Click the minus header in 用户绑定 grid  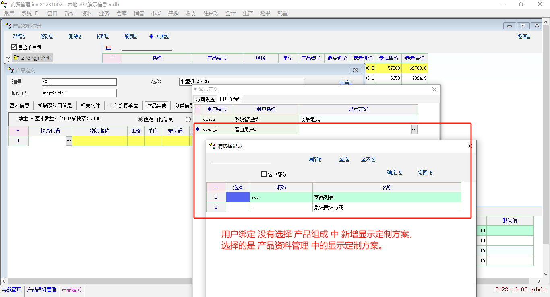[197, 109]
